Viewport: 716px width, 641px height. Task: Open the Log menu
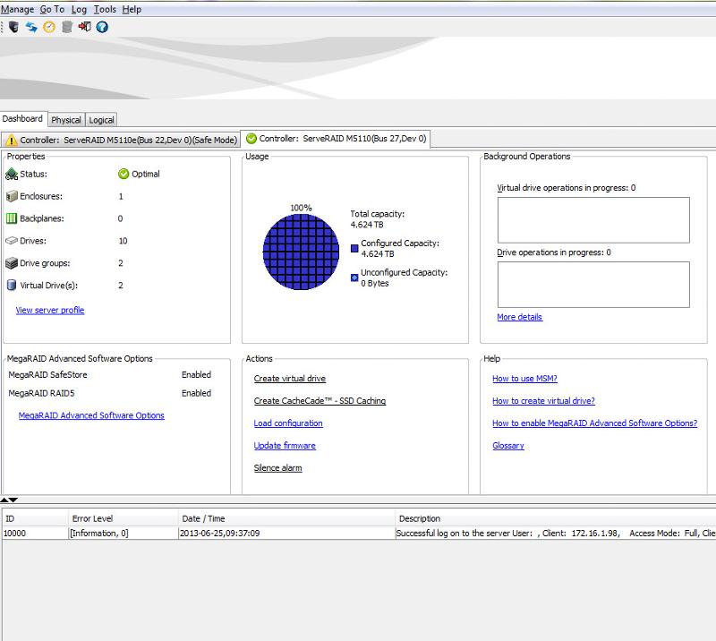coord(79,9)
